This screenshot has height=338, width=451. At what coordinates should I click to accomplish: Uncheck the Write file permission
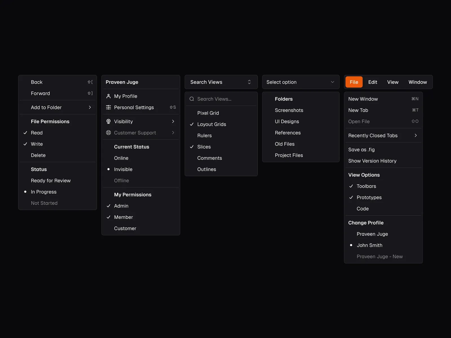tap(37, 144)
